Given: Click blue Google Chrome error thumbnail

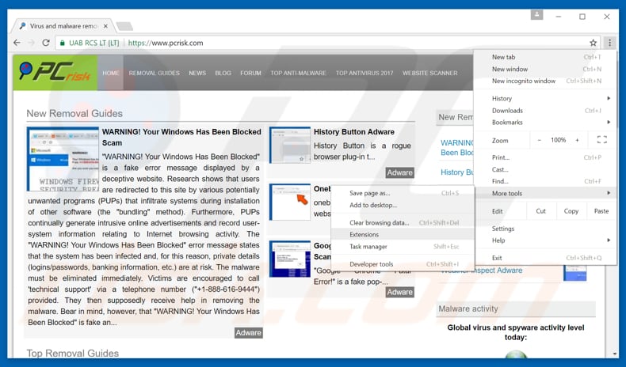Looking at the screenshot, I should tap(290, 259).
